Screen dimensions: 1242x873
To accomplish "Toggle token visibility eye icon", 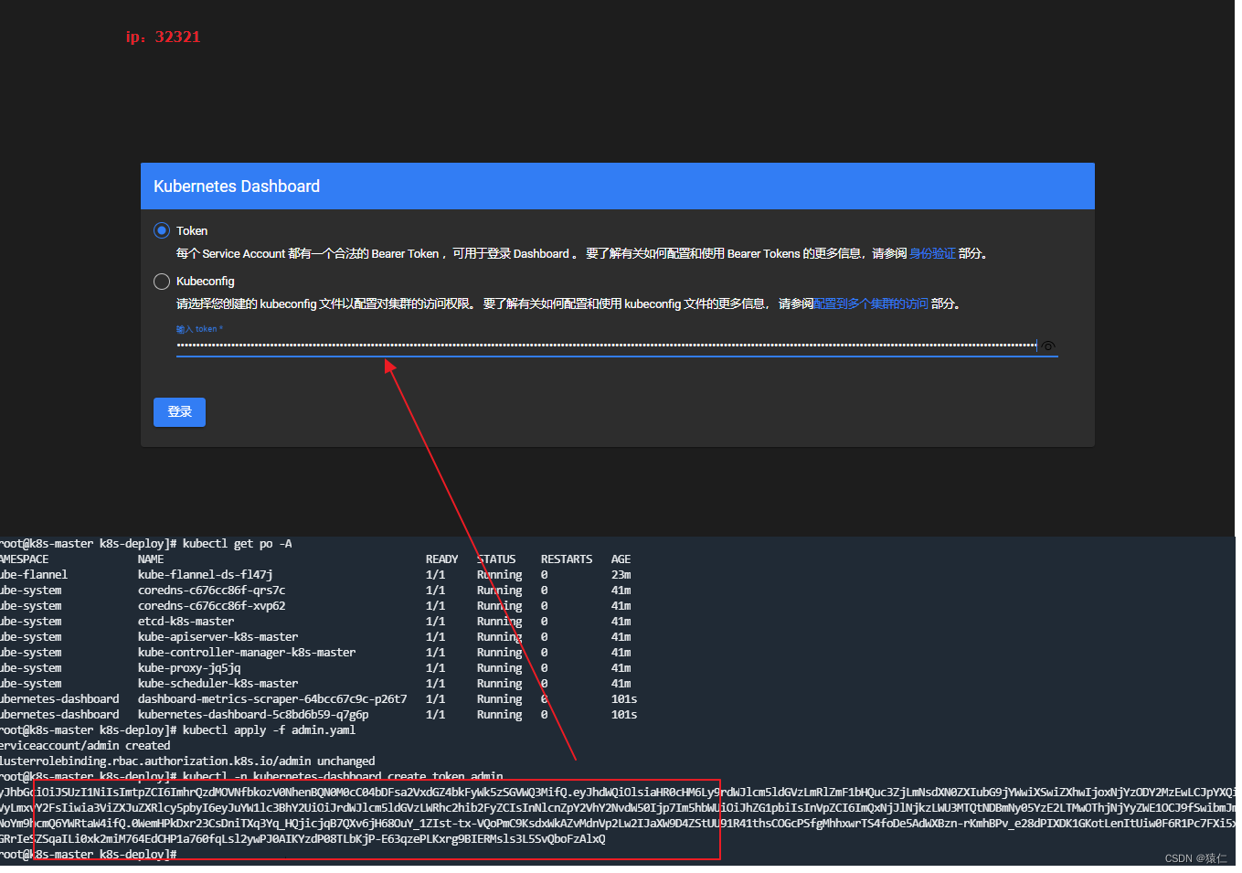I will point(1048,346).
